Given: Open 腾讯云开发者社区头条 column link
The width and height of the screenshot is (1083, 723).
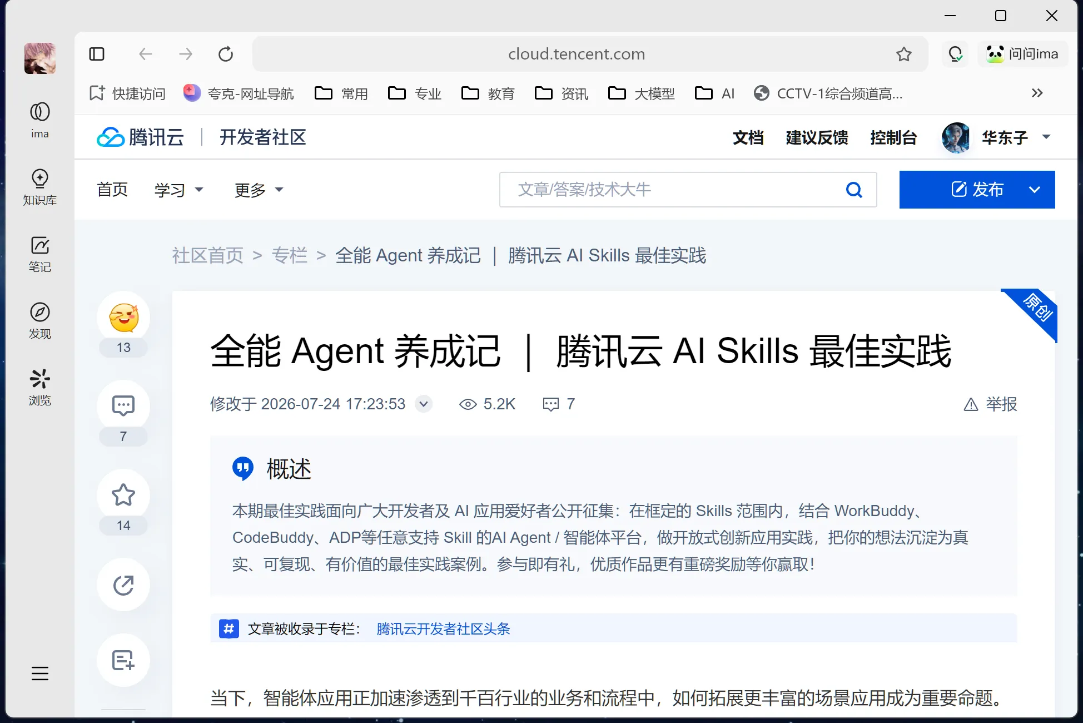Looking at the screenshot, I should (443, 629).
